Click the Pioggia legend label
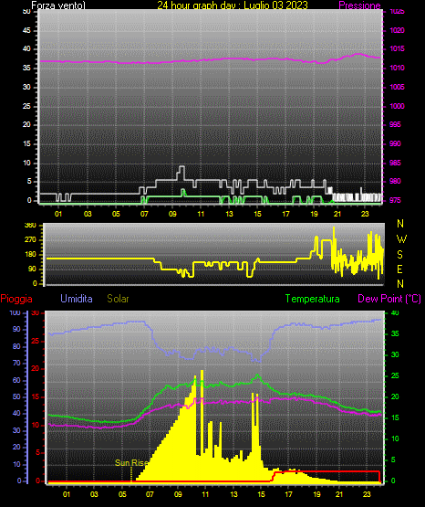The height and width of the screenshot is (507, 425). tap(16, 299)
